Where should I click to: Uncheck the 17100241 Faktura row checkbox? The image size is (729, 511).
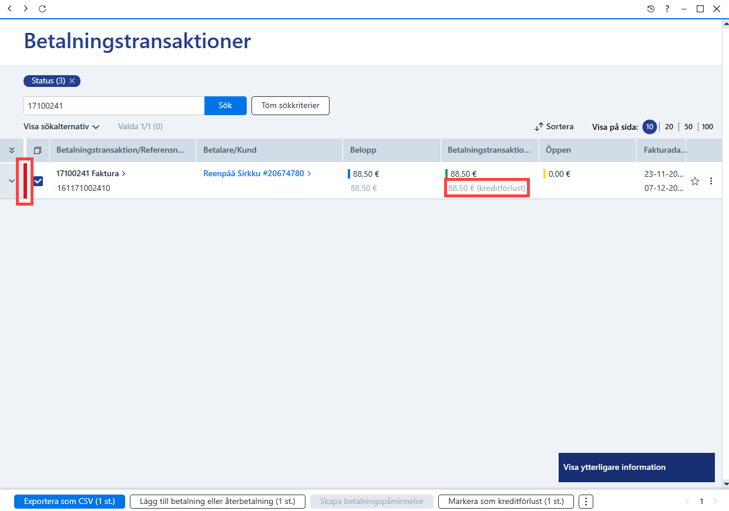click(x=38, y=181)
